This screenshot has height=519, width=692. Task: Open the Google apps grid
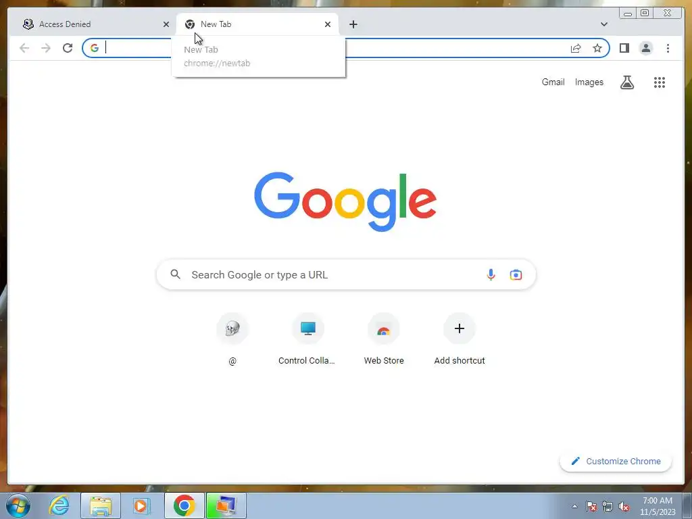[660, 82]
